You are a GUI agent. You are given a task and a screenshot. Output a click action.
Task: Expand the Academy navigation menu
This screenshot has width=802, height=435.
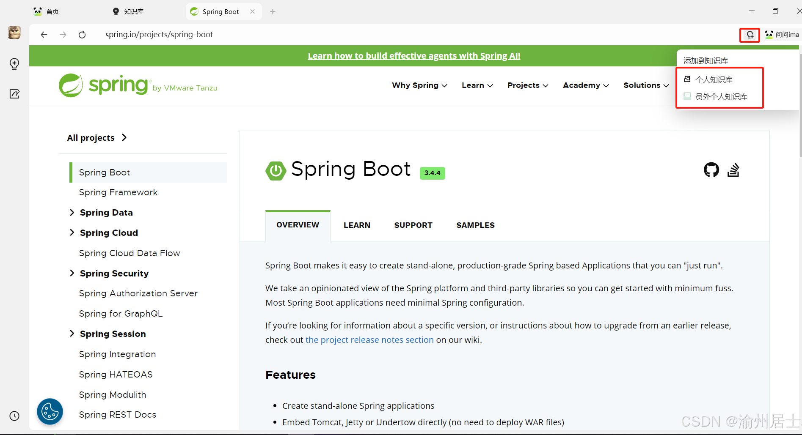pyautogui.click(x=586, y=85)
